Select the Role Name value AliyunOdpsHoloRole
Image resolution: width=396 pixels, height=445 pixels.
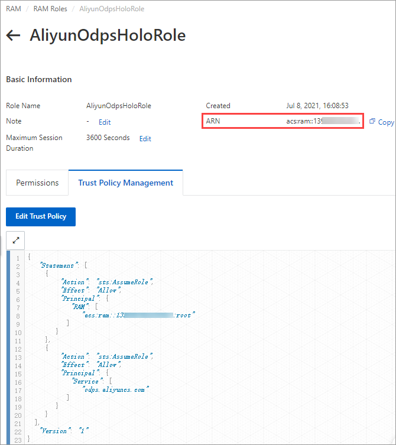pos(119,106)
